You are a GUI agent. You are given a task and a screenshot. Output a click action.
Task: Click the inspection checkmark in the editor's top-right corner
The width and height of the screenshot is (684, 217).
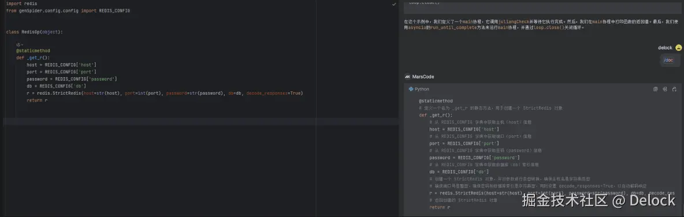(x=395, y=4)
